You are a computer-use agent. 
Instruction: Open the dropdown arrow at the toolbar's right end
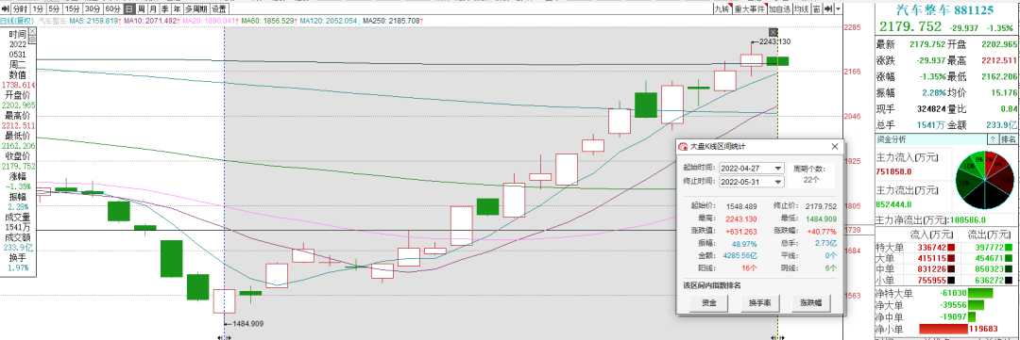(x=839, y=9)
